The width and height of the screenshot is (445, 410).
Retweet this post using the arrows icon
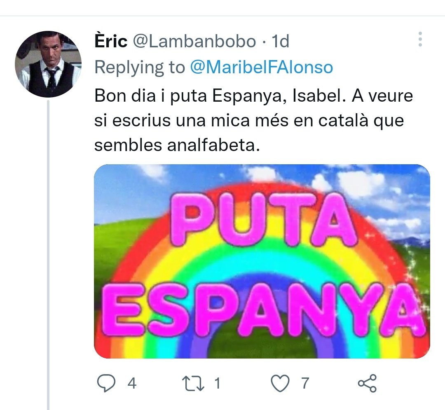[193, 383]
